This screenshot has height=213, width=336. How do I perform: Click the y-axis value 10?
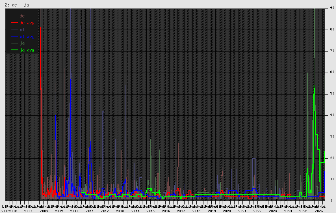(332, 179)
